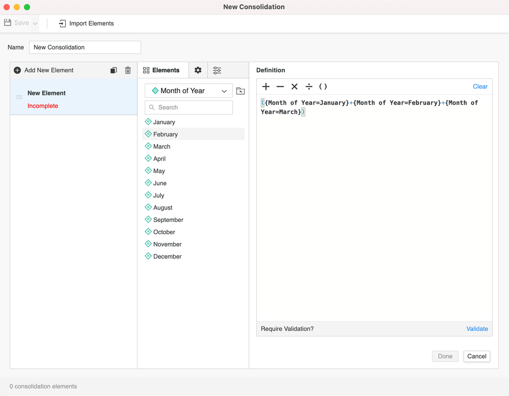Click the folder icon beside Month of Year
This screenshot has width=509, height=396.
point(240,91)
